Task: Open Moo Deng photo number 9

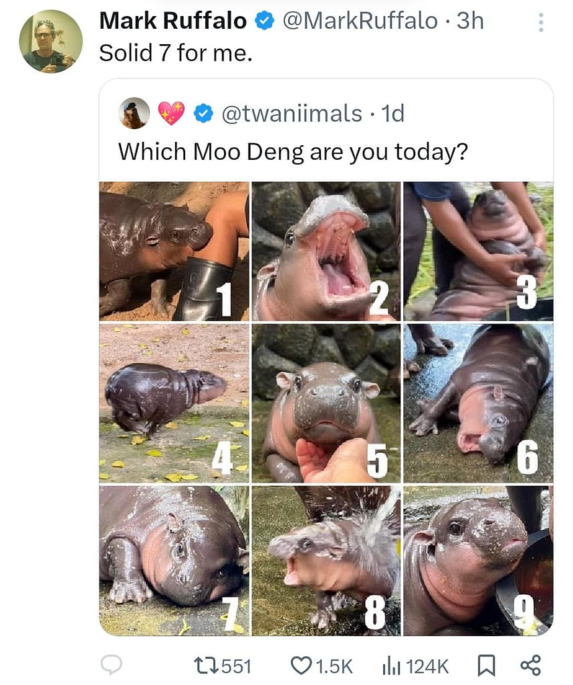Action: pyautogui.click(x=477, y=561)
